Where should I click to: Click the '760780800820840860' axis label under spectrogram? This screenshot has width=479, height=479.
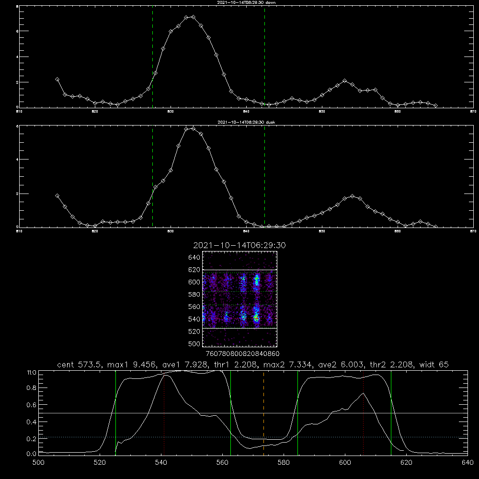pos(242,354)
